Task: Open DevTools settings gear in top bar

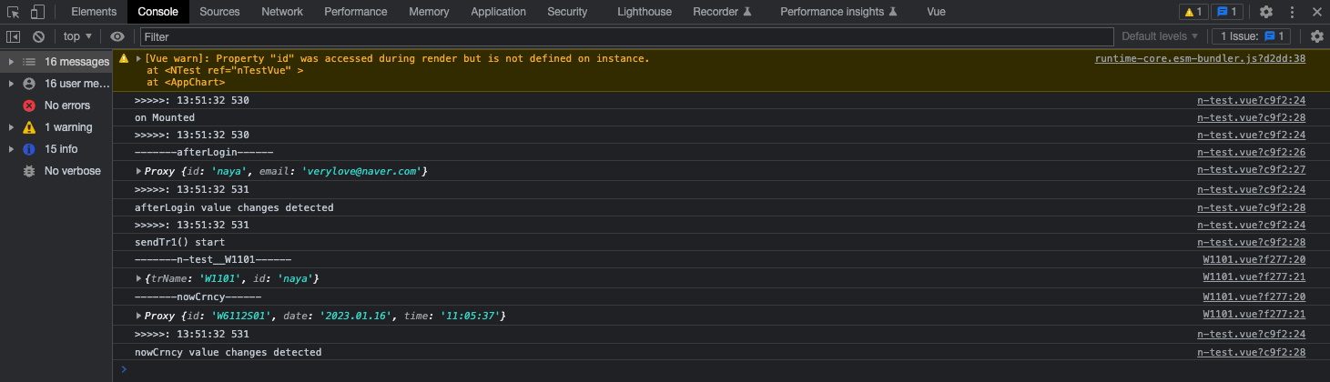Action: tap(1266, 12)
